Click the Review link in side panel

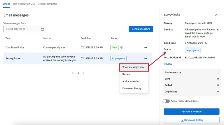[168, 64]
